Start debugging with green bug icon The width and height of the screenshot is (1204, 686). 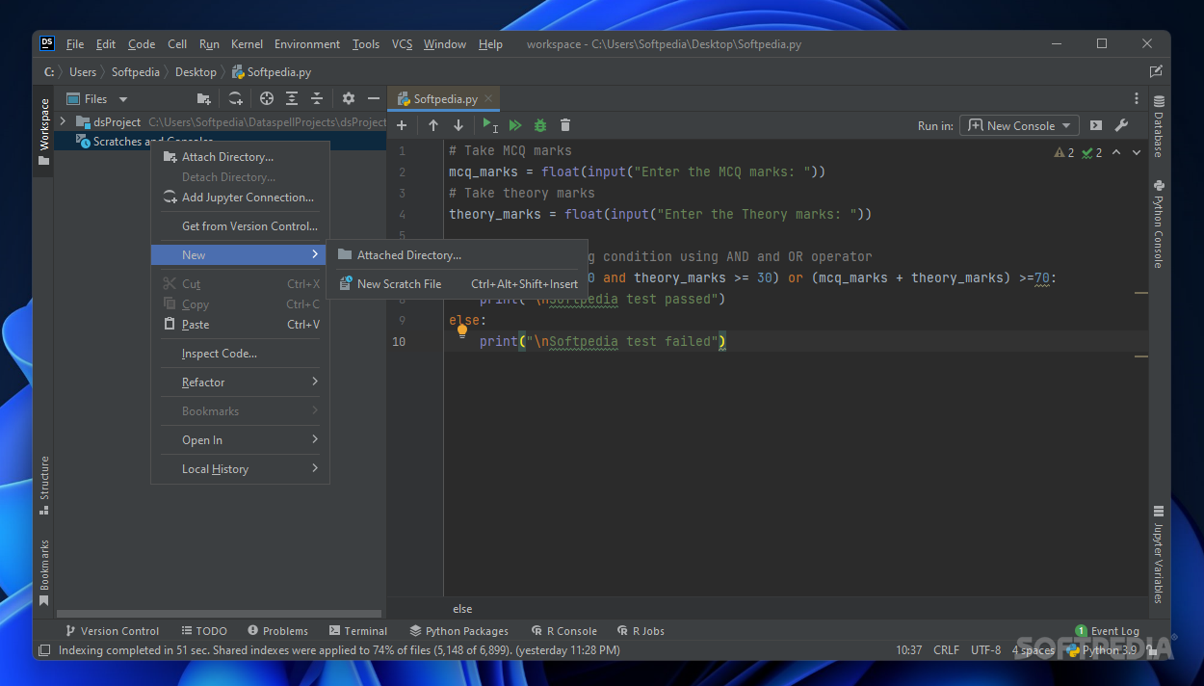[x=540, y=125]
